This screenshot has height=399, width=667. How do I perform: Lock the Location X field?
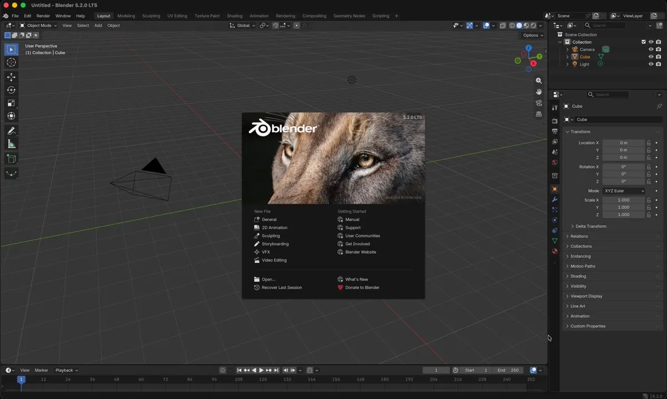tap(649, 143)
